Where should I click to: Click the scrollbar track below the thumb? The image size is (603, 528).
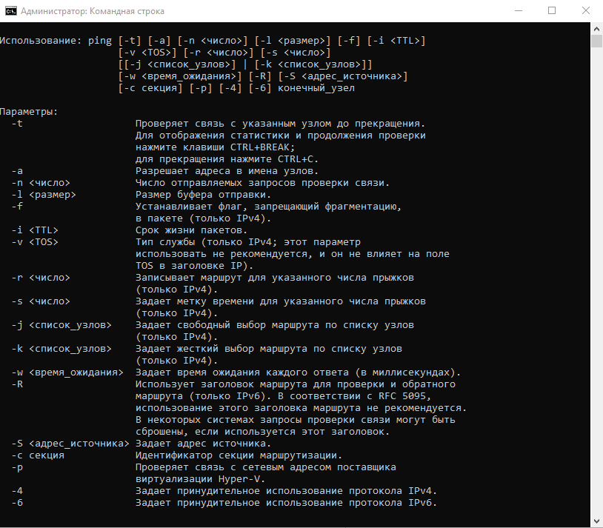pos(596,296)
